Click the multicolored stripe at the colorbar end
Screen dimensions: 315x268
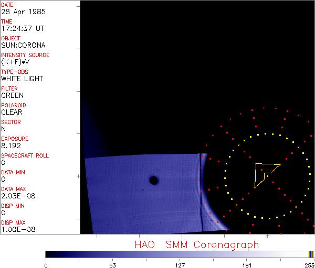pyautogui.click(x=311, y=254)
